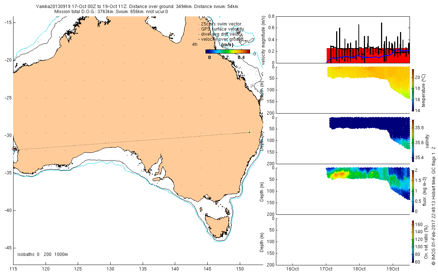Click the 'Mission total D.O.G.: 3763km' subtitle line

click(111, 12)
